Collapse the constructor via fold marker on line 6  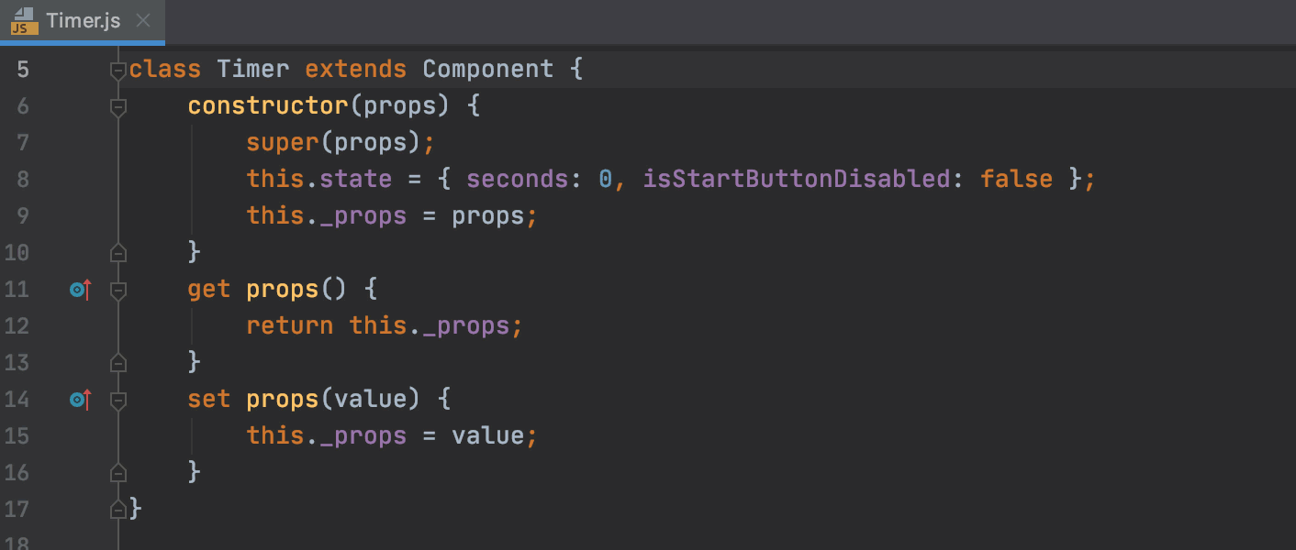117,106
